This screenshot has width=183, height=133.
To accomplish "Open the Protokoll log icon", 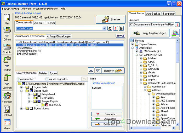I will coord(7,109).
